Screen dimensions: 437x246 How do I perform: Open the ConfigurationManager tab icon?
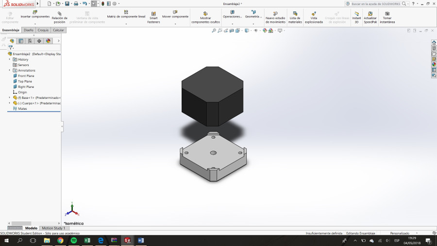pyautogui.click(x=30, y=41)
